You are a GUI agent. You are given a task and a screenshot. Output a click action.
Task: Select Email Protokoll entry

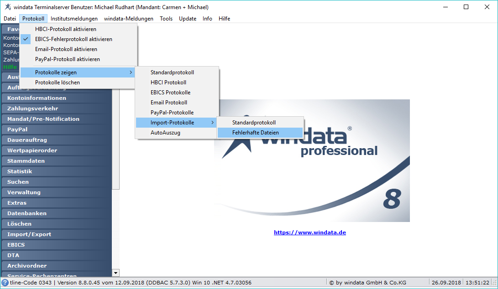click(x=176, y=103)
